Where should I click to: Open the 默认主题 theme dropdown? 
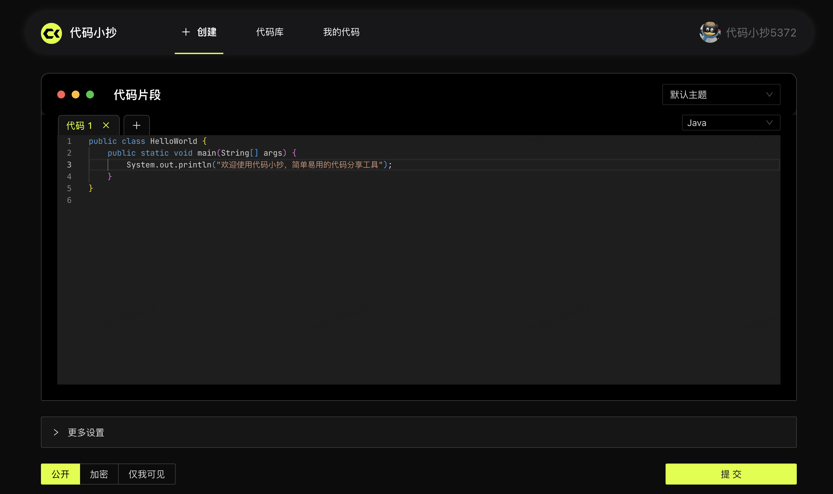pyautogui.click(x=721, y=94)
